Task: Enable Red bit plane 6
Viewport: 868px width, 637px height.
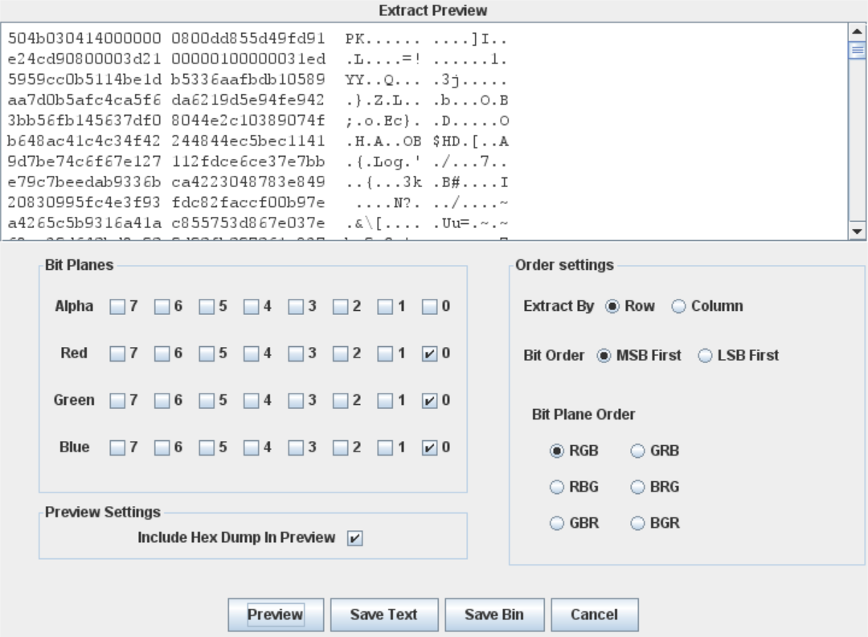Action: pos(162,353)
